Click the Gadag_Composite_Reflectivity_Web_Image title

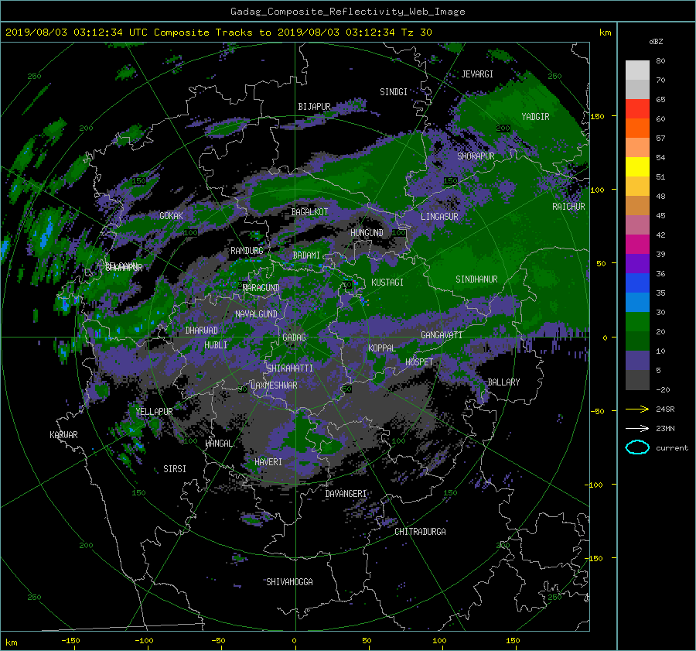point(347,12)
